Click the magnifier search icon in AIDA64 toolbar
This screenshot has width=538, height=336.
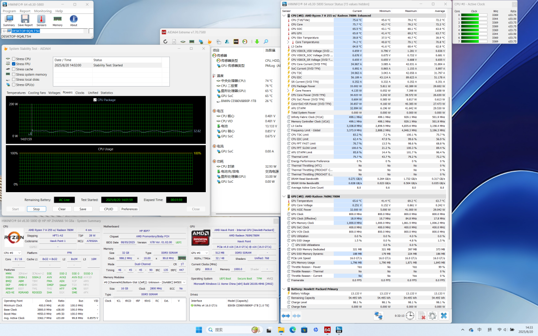266,41
